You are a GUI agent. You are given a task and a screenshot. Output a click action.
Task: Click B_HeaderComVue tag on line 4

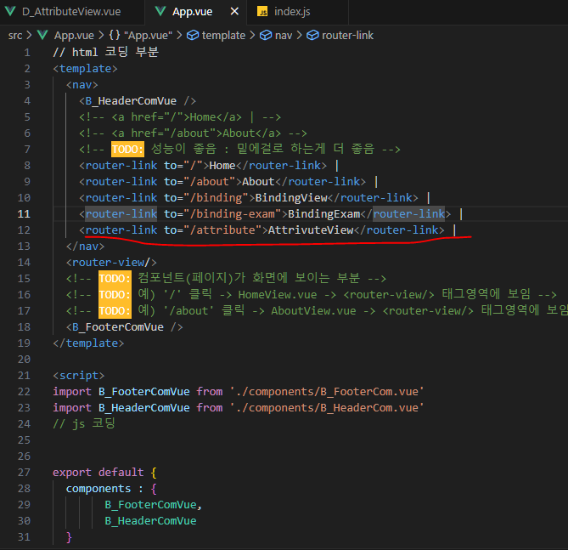pos(138,101)
